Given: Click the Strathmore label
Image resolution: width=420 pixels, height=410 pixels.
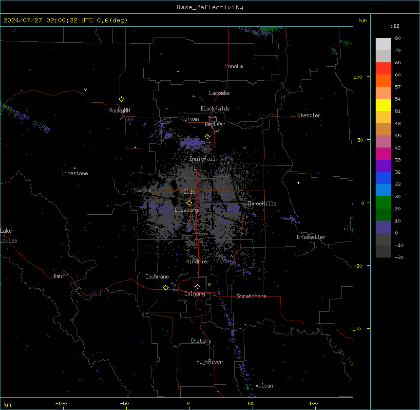Looking at the screenshot, I should pyautogui.click(x=251, y=296).
